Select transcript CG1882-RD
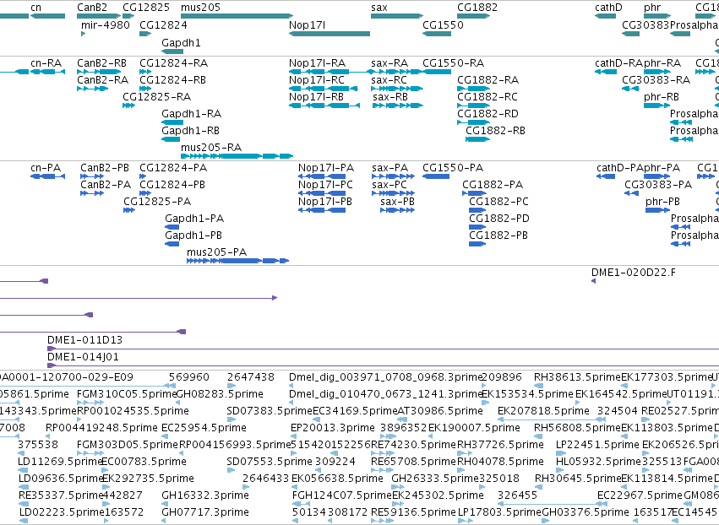 488,113
